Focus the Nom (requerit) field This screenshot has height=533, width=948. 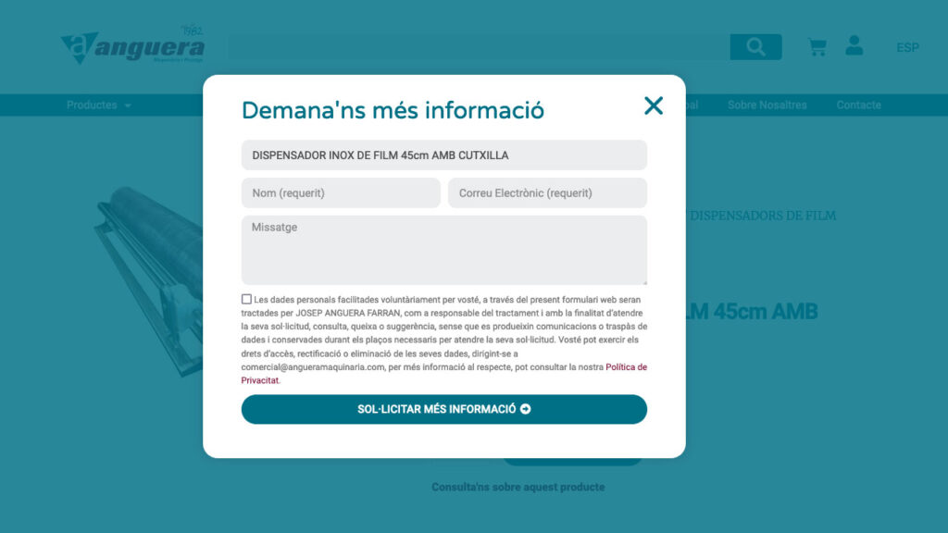tap(341, 192)
